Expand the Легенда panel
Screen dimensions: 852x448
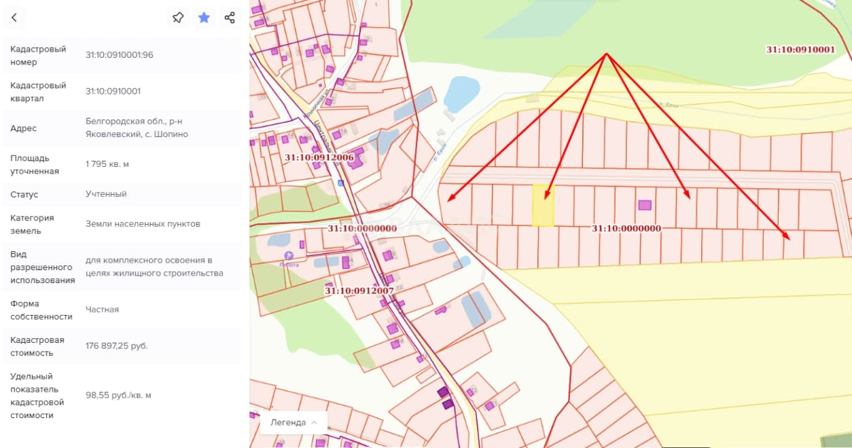294,422
